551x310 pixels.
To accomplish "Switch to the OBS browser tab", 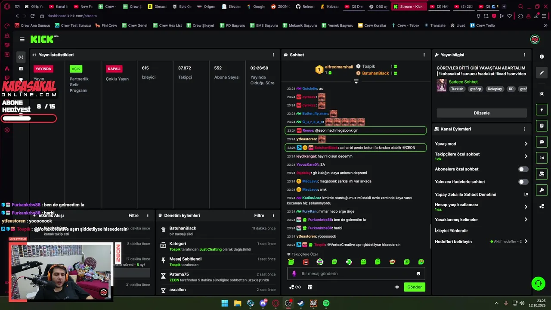I will [x=378, y=6].
